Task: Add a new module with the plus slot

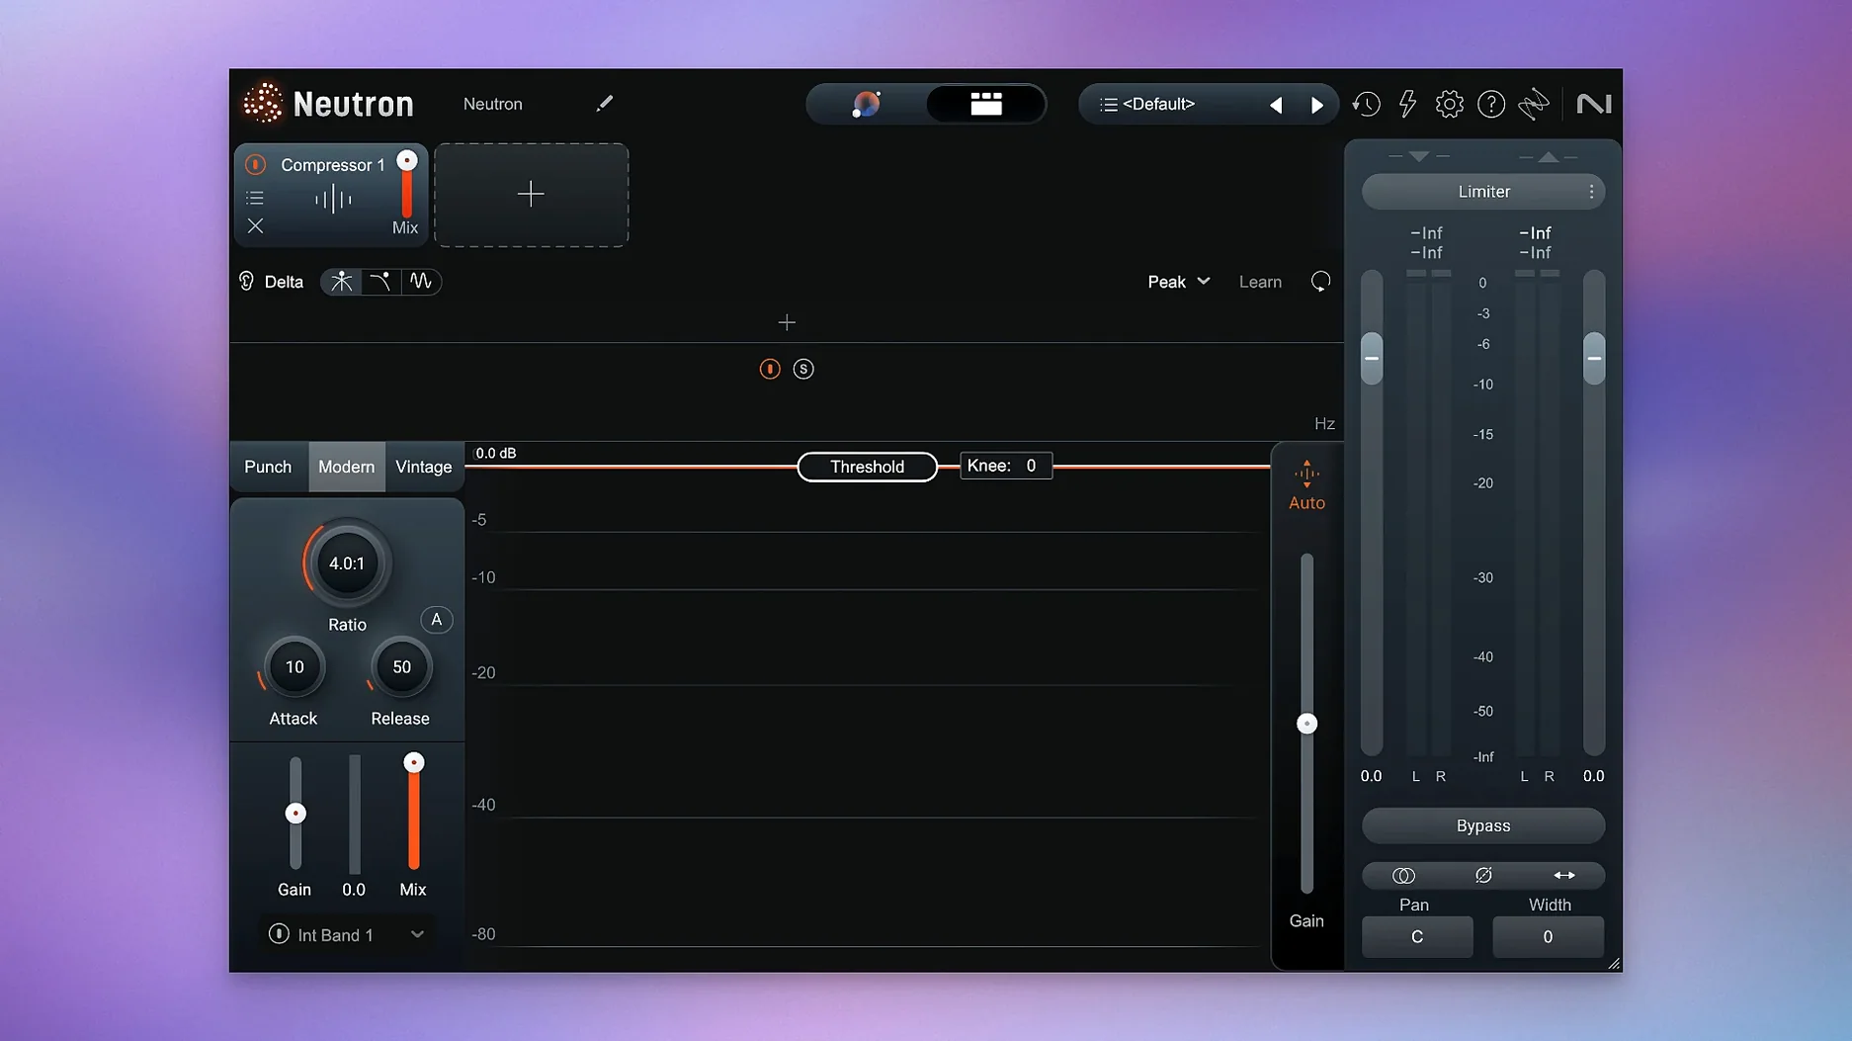Action: pos(531,194)
